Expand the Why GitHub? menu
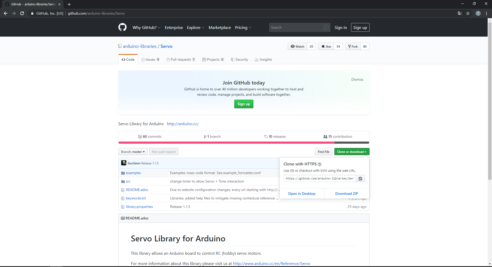Viewport: 492px width, 267px height. (x=147, y=27)
